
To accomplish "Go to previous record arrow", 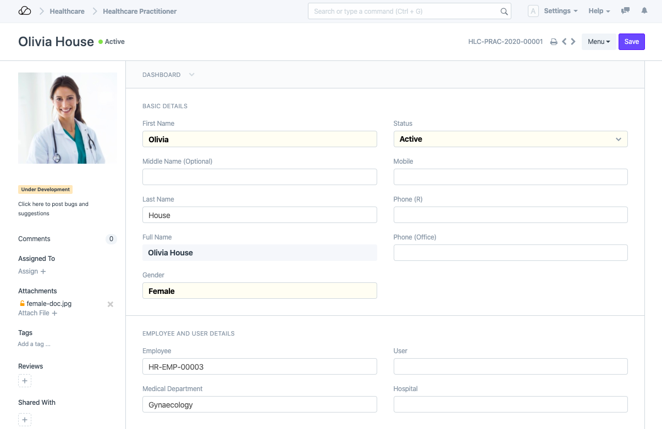I will tap(564, 42).
